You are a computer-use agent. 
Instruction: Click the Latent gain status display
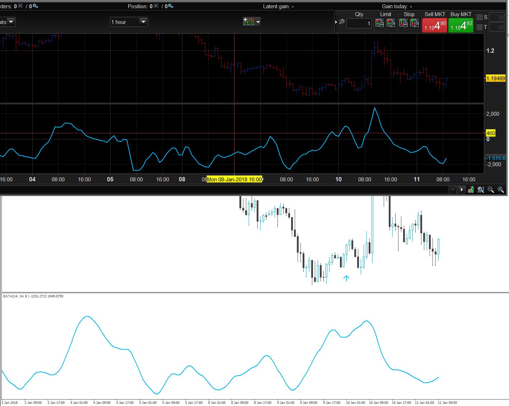tap(278, 6)
